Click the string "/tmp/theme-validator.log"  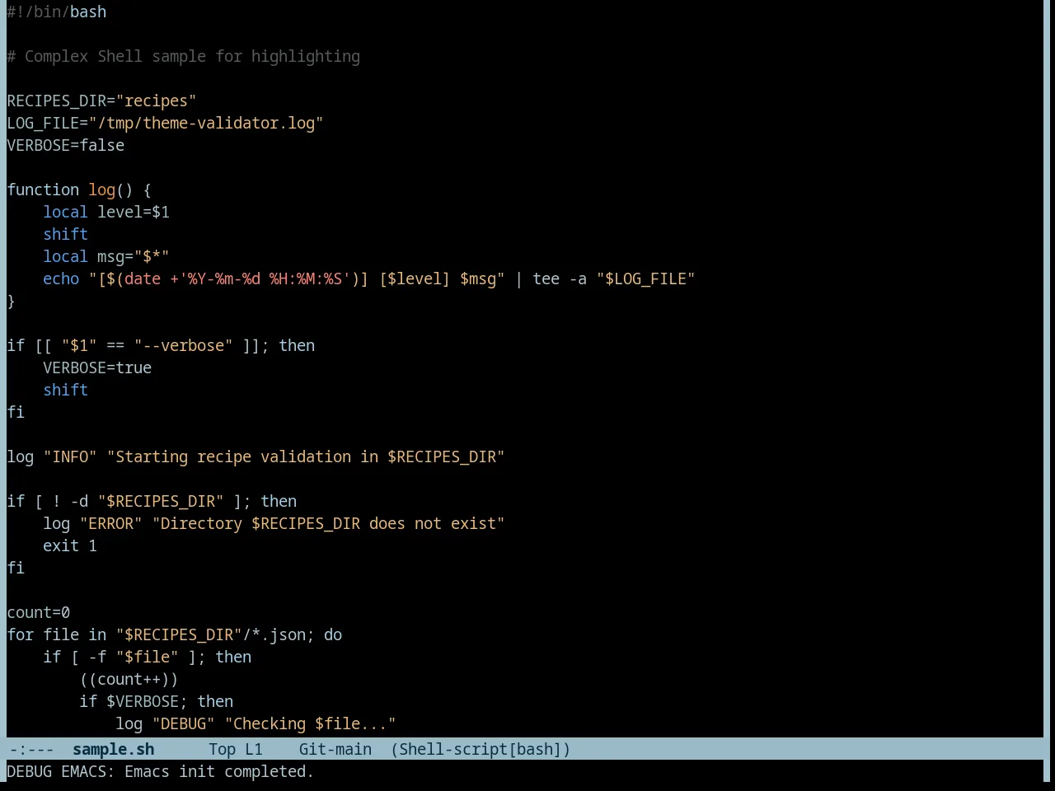pos(206,123)
